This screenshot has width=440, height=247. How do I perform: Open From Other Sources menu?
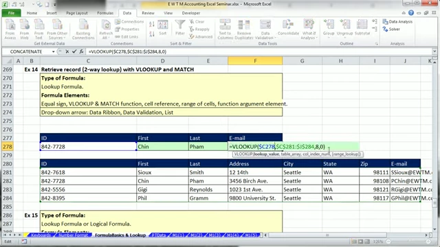click(x=57, y=30)
